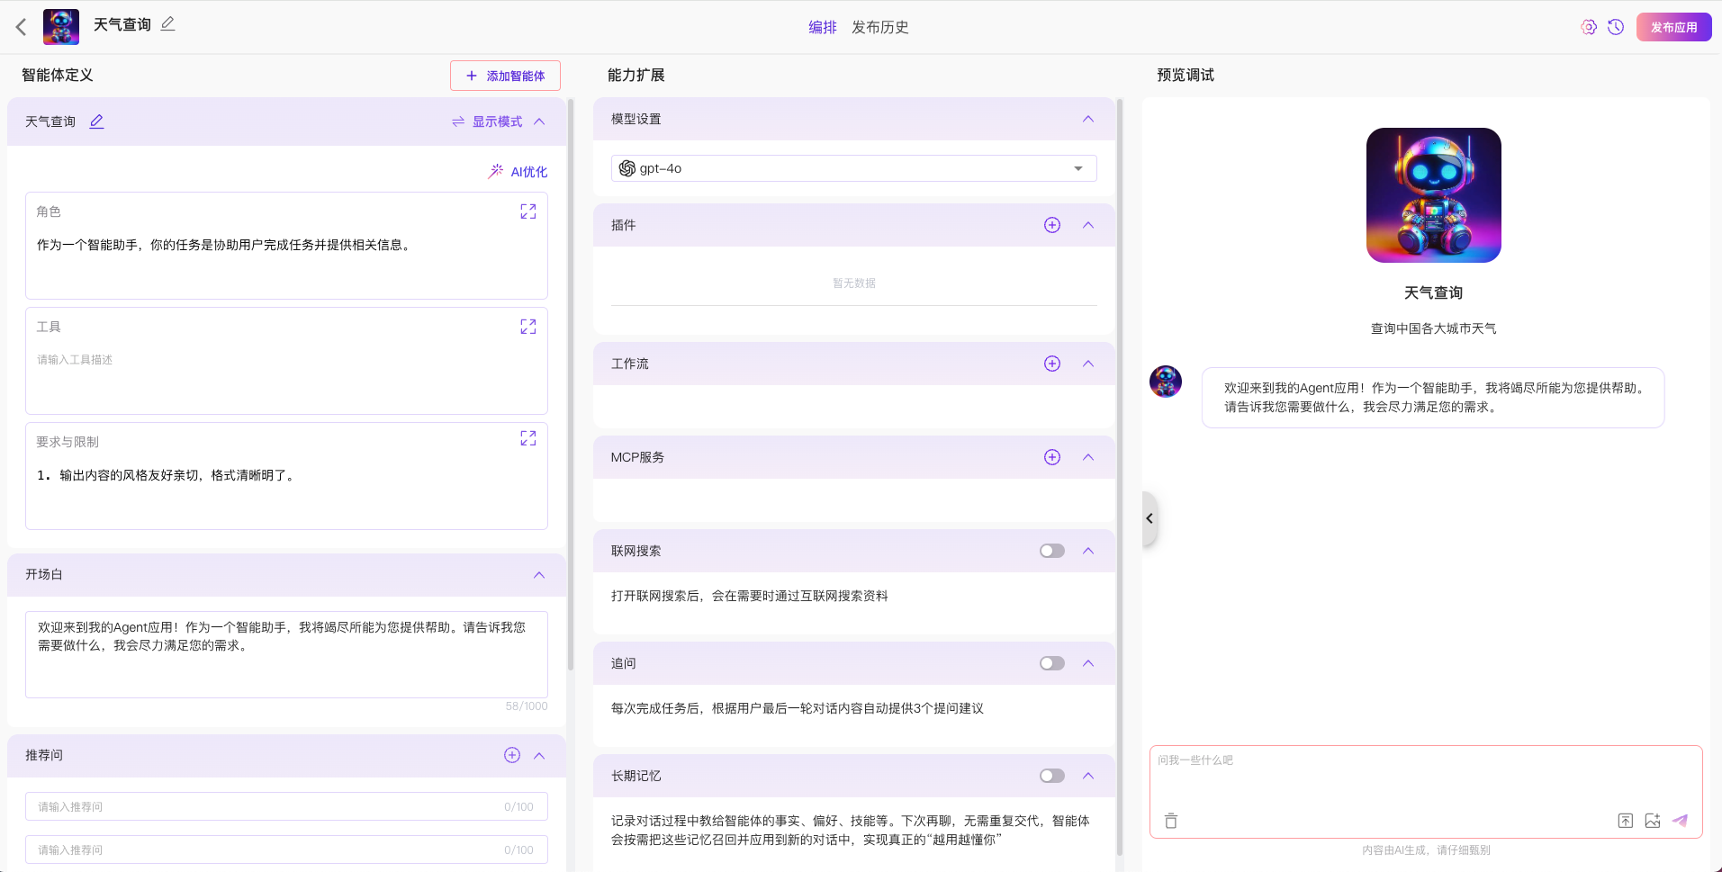The width and height of the screenshot is (1722, 872).
Task: Click the AI优化 sparkle wand icon
Action: (x=496, y=171)
